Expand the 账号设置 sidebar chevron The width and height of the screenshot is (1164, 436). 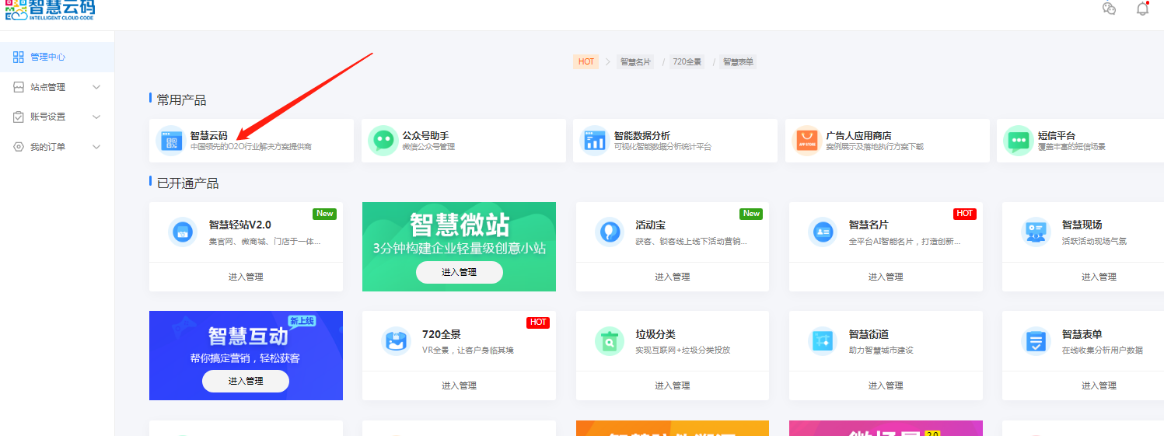[x=96, y=117]
